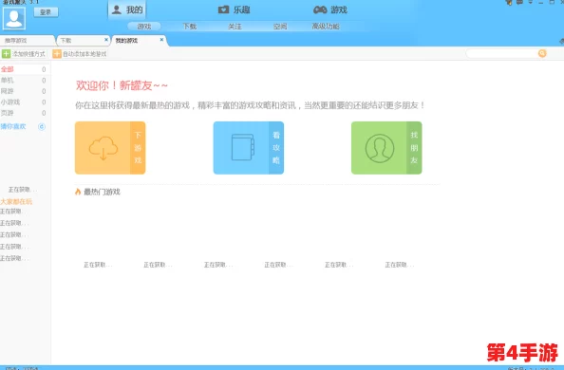Open the title bar dropdown menu arrow
The image size is (564, 370).
[530, 2]
